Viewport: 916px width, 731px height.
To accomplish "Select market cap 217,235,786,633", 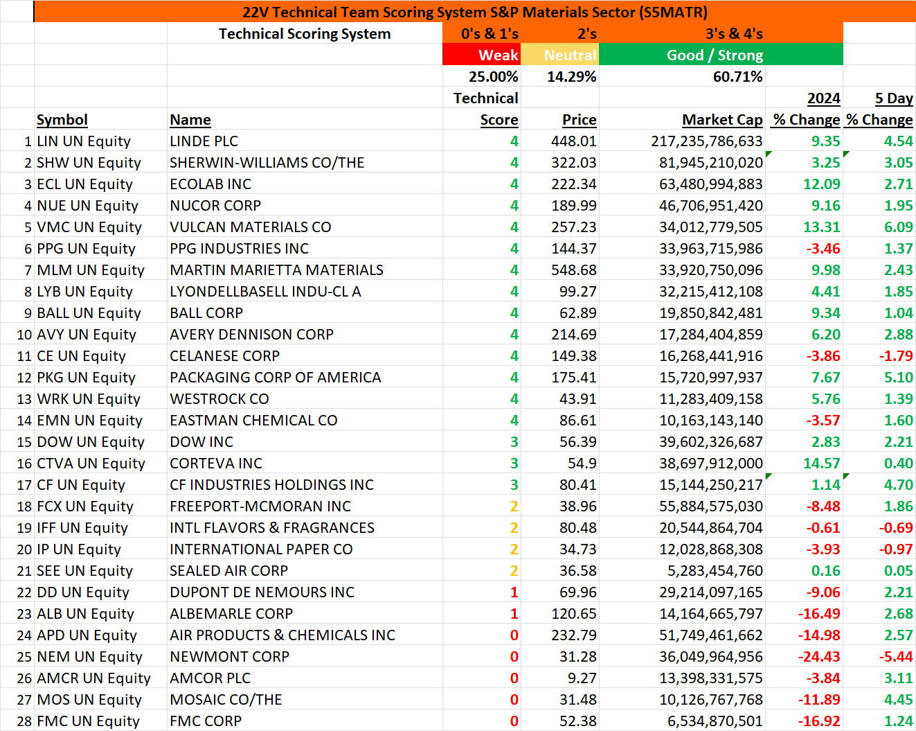I will pyautogui.click(x=682, y=141).
